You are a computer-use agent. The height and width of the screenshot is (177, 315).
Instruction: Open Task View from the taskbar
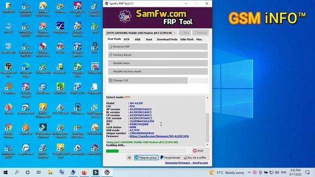pos(38,173)
